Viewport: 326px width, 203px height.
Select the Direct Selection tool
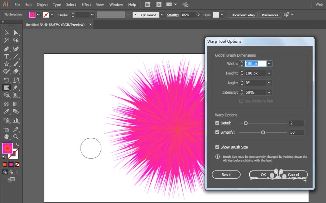pos(16,33)
